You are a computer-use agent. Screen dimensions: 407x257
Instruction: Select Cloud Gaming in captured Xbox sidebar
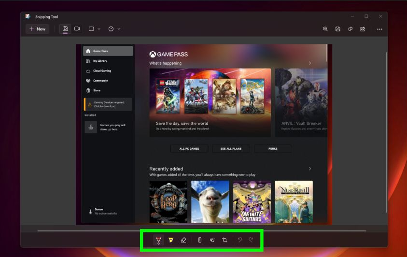coord(108,71)
